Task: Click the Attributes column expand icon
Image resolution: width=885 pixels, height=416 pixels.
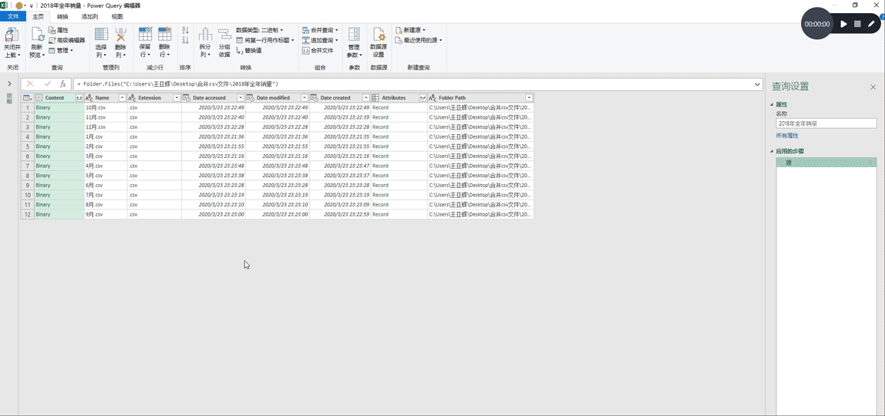Action: click(x=422, y=98)
